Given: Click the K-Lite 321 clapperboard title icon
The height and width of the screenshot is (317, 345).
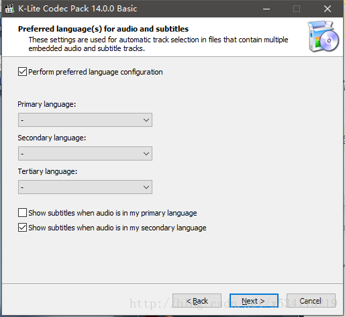Looking at the screenshot, I should coord(9,9).
